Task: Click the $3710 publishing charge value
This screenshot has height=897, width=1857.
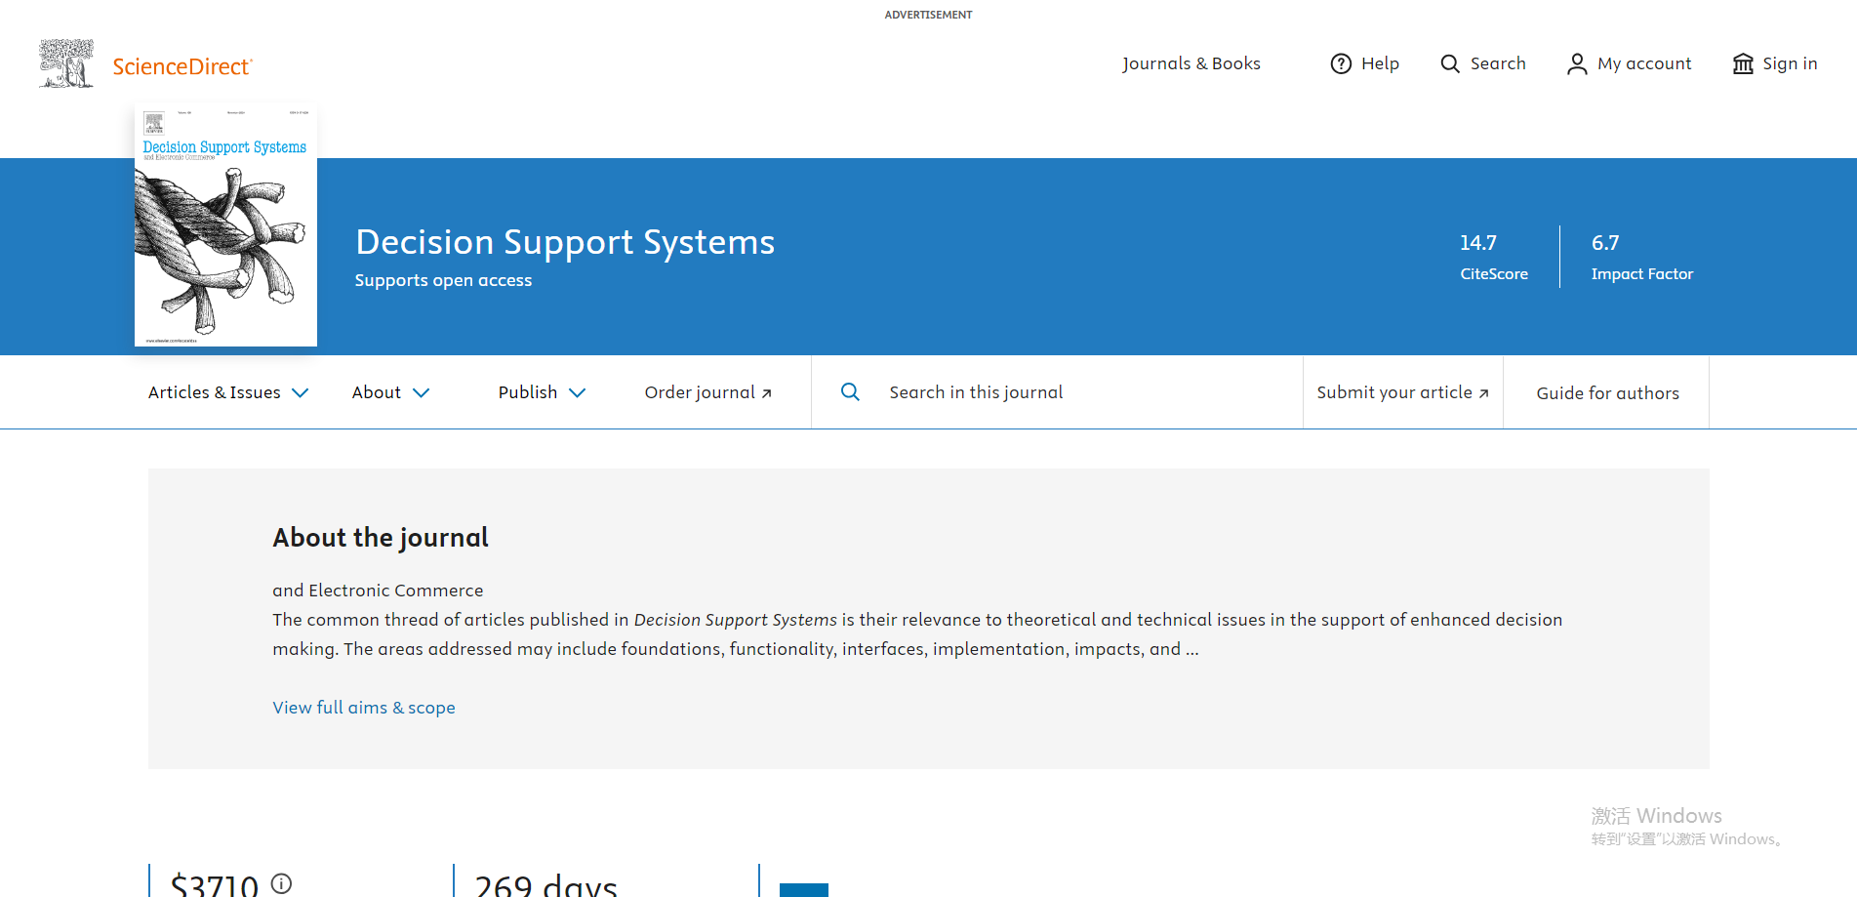Action: pos(215,884)
